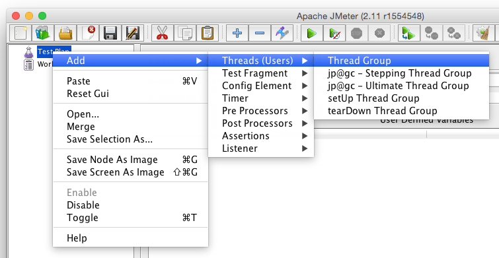Click the Clear broom-gear toolbar icon
499x258 pixels.
pos(483,33)
